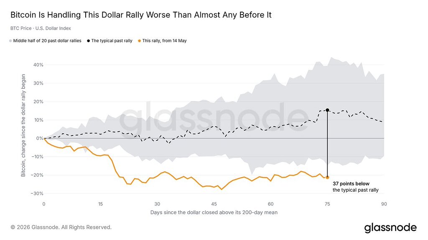Toggle 'The typical past rally' legend entry
The image size is (428, 240).
pos(110,41)
